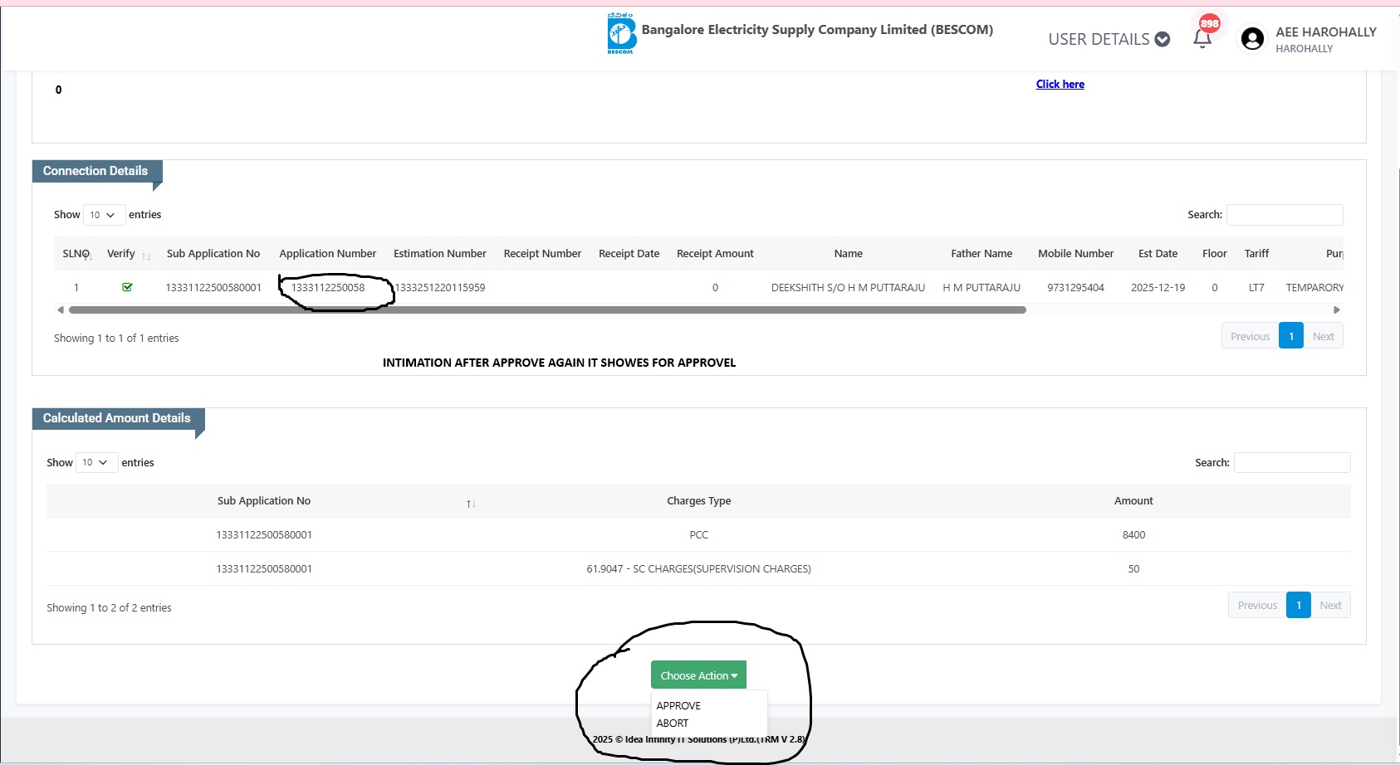
Task: Expand the USER DETAILS dropdown
Action: 1109,39
